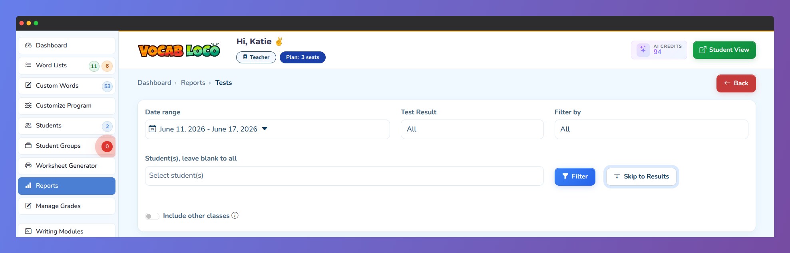Open Customize Program page
The width and height of the screenshot is (790, 253).
click(x=67, y=106)
